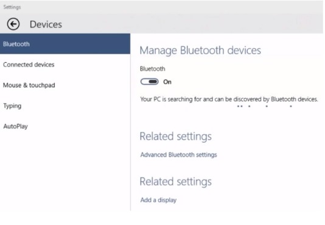The width and height of the screenshot is (325, 225).
Task: Go back using the circled arrow icon
Action: pyautogui.click(x=13, y=24)
